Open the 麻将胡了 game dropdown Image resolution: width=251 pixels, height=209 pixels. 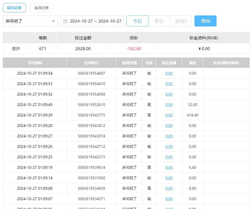point(28,21)
